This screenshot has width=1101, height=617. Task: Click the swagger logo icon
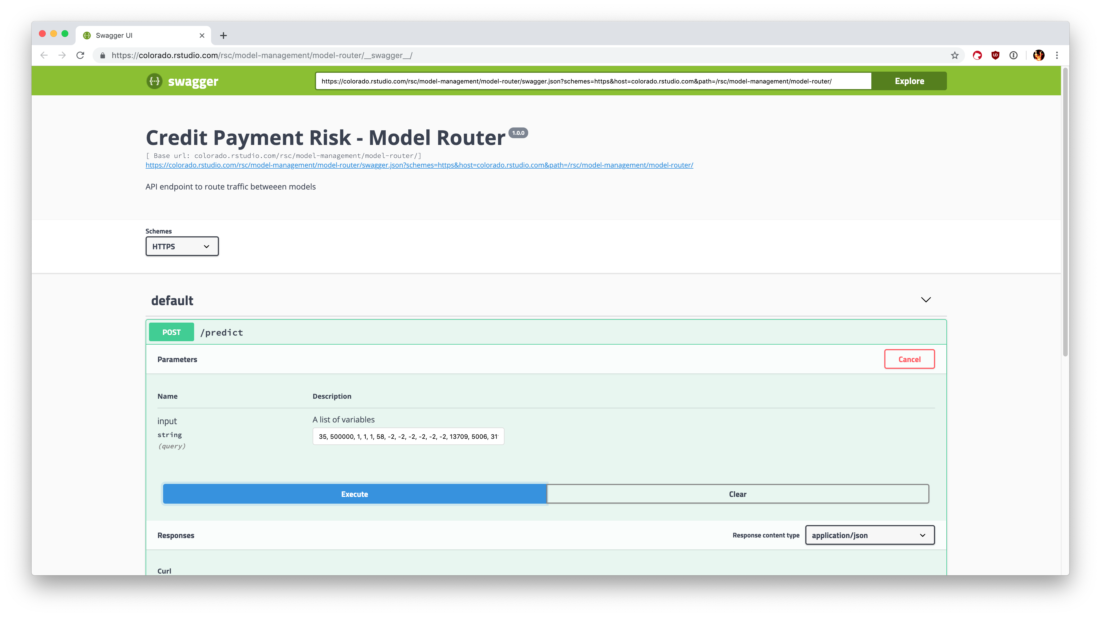(154, 81)
